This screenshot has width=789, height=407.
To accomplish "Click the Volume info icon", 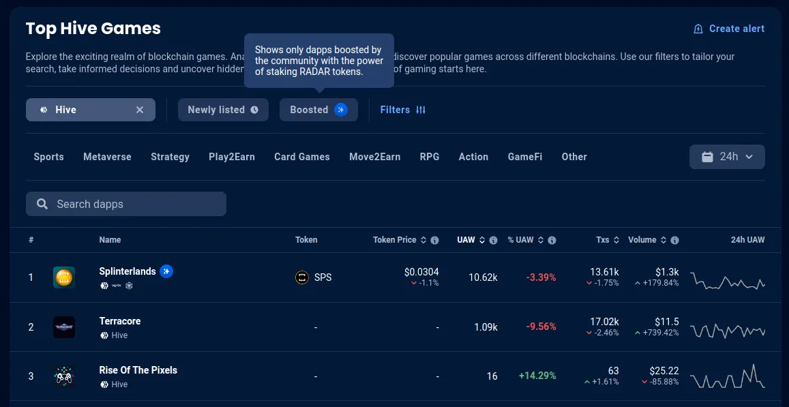I will tap(675, 241).
